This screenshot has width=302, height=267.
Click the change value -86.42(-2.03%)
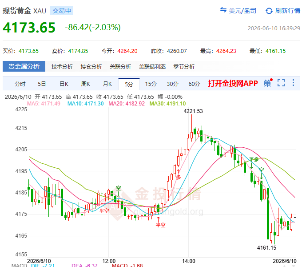pos(93,28)
